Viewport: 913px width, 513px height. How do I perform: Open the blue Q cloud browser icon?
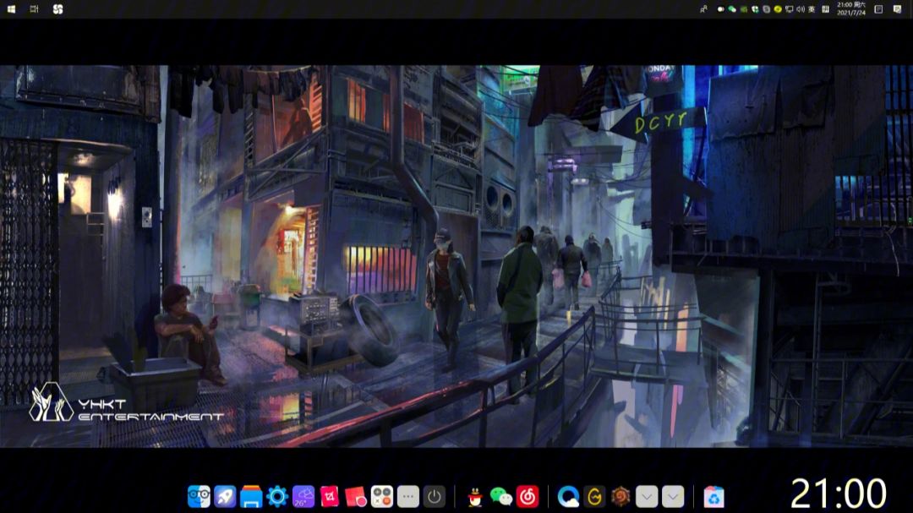pyautogui.click(x=568, y=497)
